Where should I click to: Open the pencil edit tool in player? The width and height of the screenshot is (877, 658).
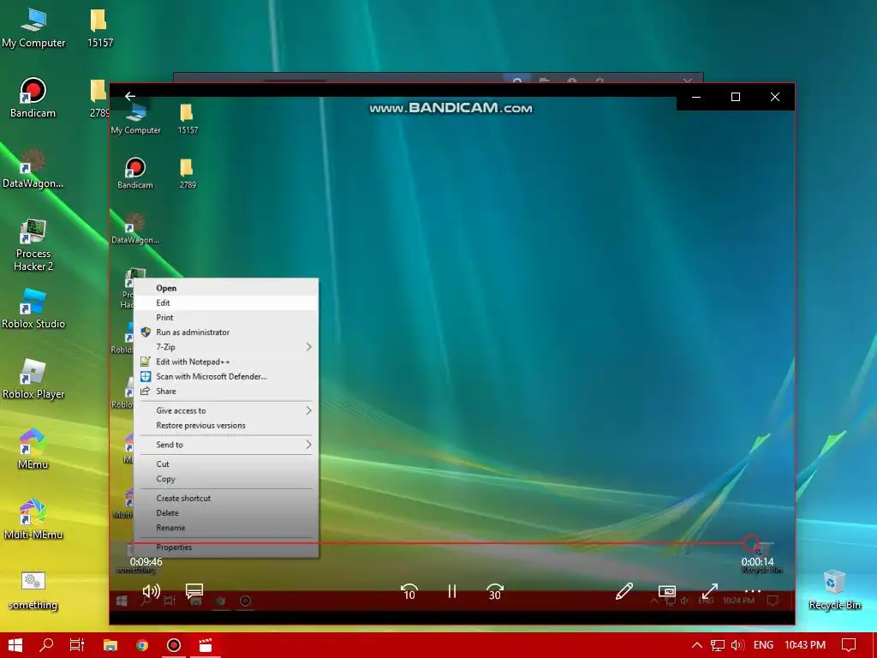624,591
